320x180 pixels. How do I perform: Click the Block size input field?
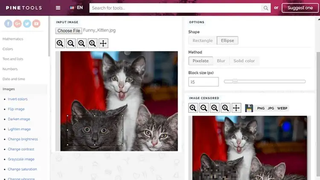click(204, 82)
